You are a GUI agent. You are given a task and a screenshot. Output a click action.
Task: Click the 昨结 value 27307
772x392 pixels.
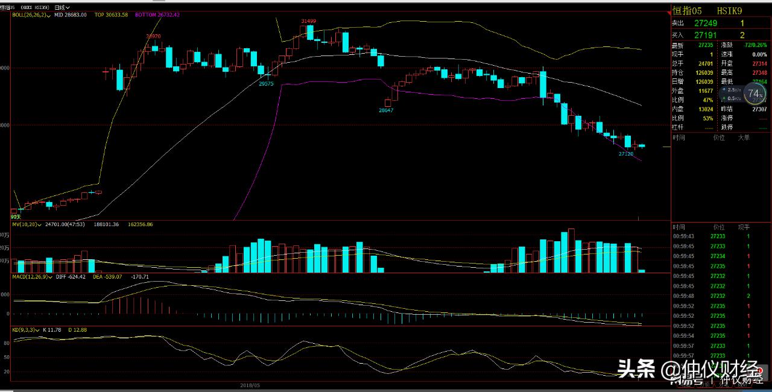point(759,110)
